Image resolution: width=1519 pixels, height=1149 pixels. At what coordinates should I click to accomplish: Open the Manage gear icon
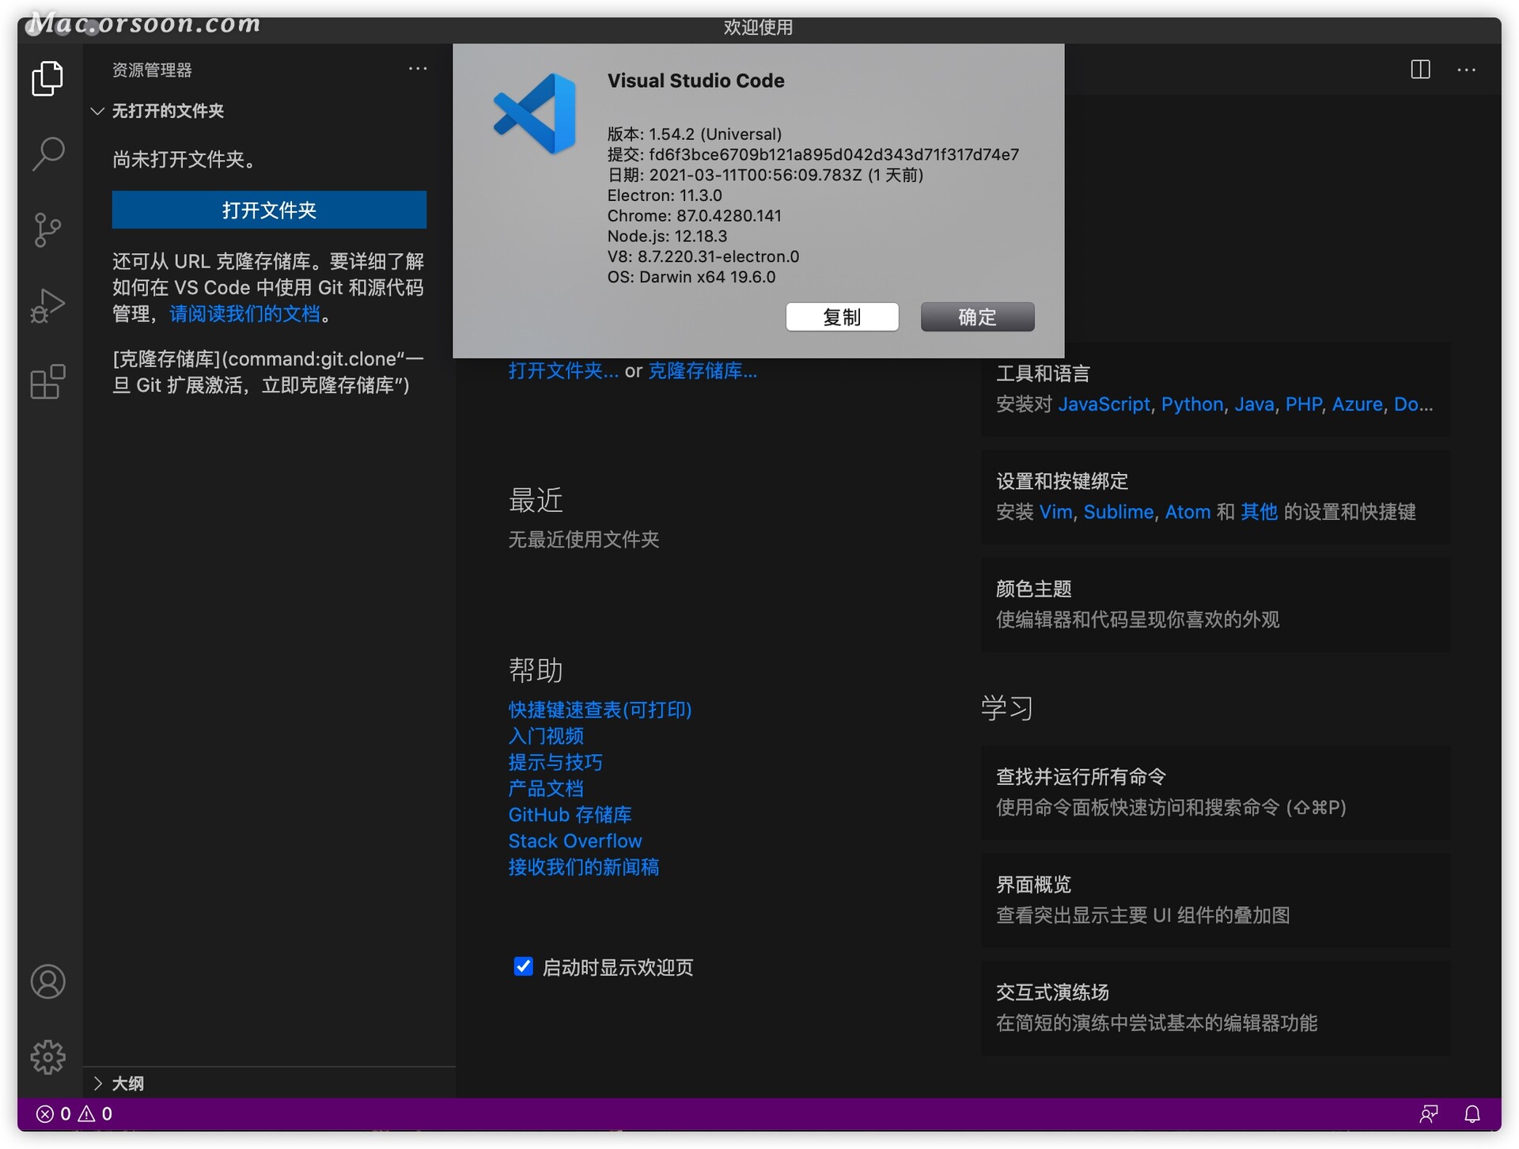pyautogui.click(x=47, y=1056)
